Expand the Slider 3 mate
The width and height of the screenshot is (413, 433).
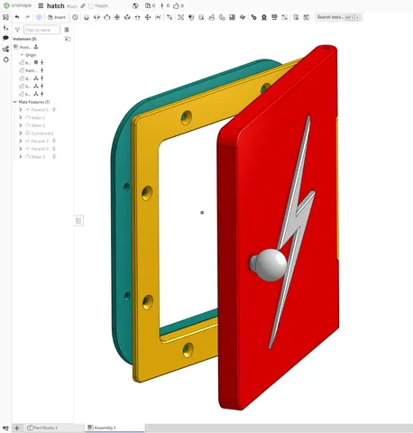click(x=21, y=157)
